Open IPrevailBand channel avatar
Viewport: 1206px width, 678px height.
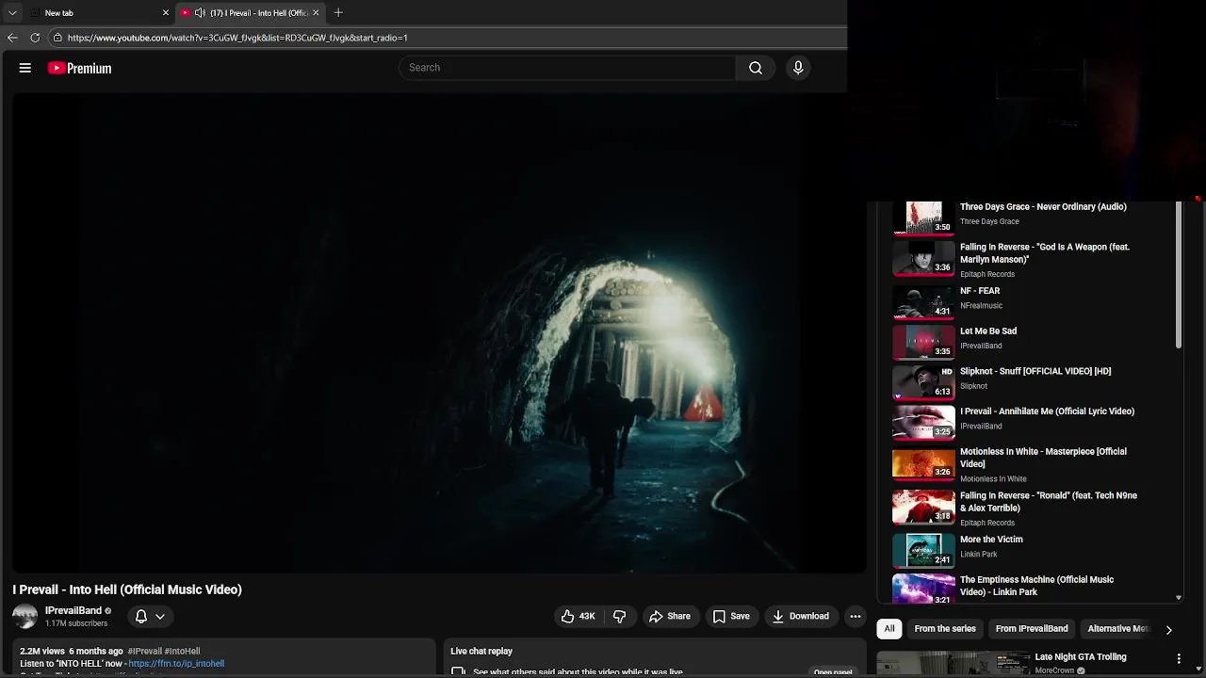[24, 616]
